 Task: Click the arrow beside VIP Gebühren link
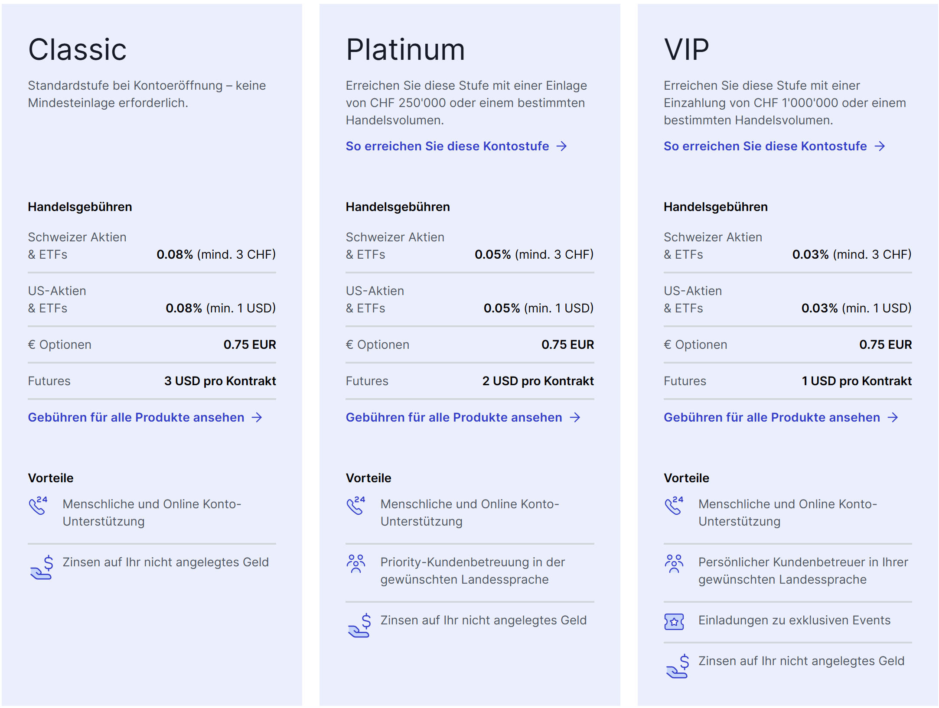[x=893, y=418]
